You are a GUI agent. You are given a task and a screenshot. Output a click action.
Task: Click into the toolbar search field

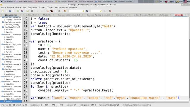click(x=77, y=11)
